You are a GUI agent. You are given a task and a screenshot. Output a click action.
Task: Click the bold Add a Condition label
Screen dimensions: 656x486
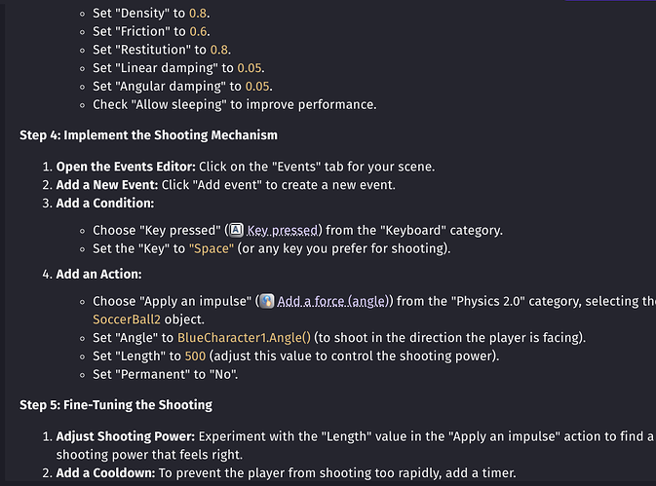[105, 204]
